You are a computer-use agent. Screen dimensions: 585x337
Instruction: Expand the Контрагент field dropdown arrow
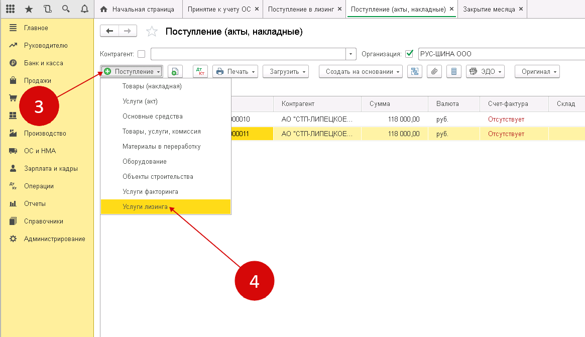(x=350, y=54)
